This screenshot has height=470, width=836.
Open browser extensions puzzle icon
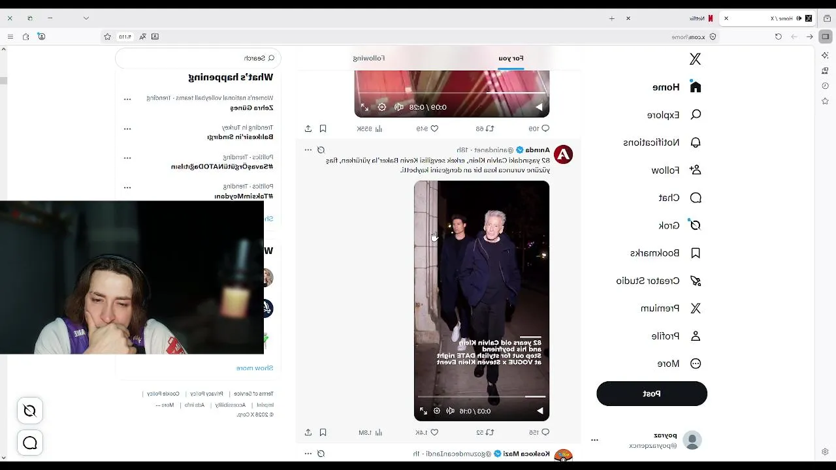tap(25, 37)
